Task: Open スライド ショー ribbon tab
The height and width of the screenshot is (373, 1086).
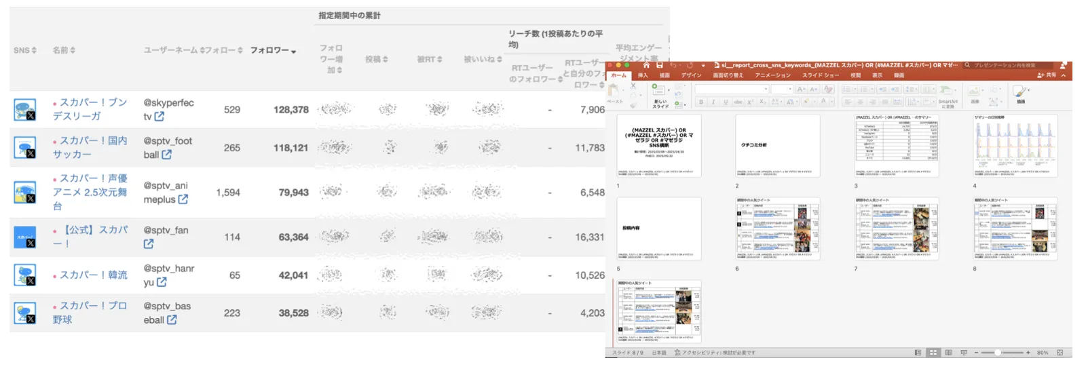Action: click(x=821, y=75)
